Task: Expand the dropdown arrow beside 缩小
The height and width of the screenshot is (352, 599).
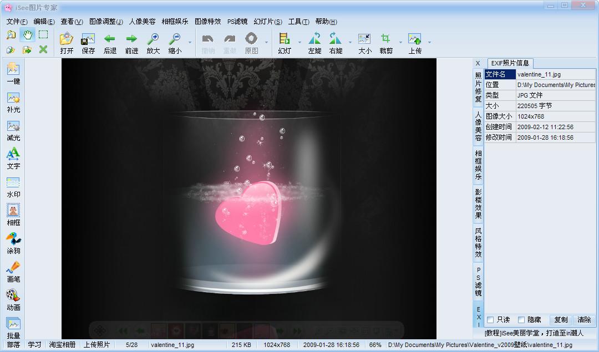Action: [x=190, y=43]
